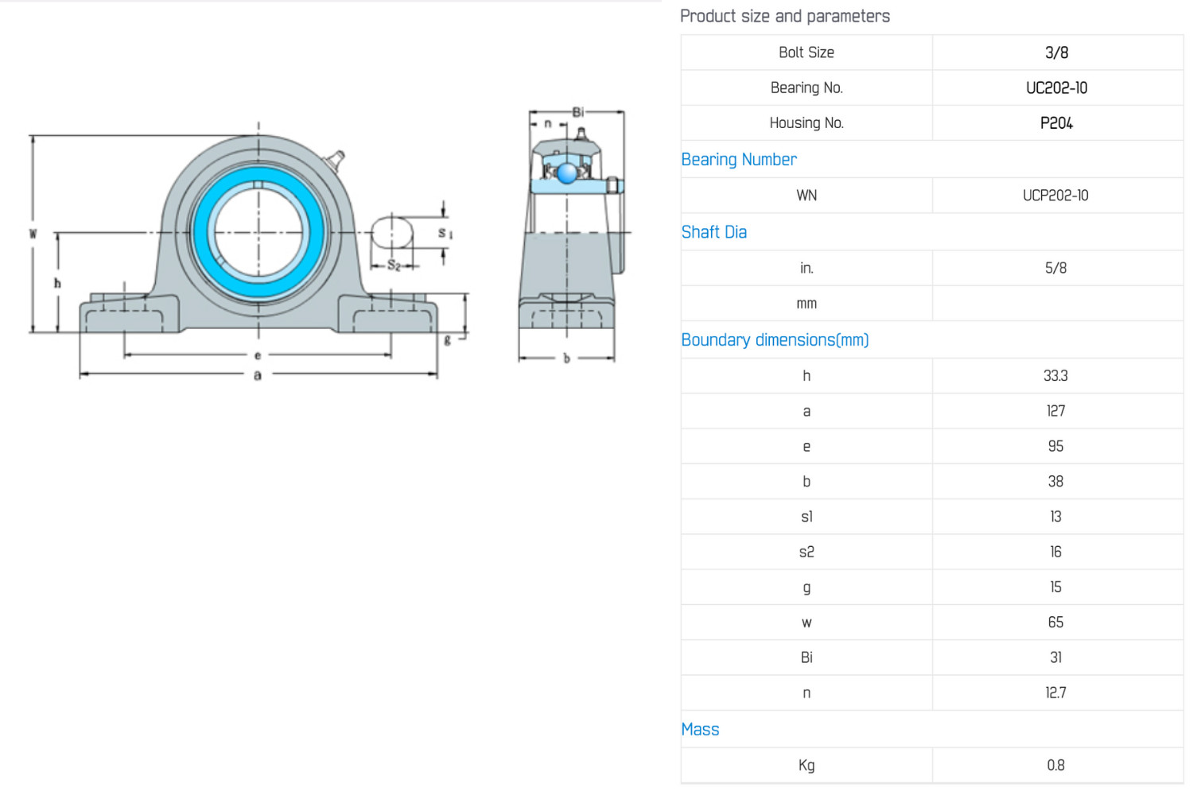1193x795 pixels.
Task: Click the Mass section heading
Action: [700, 729]
